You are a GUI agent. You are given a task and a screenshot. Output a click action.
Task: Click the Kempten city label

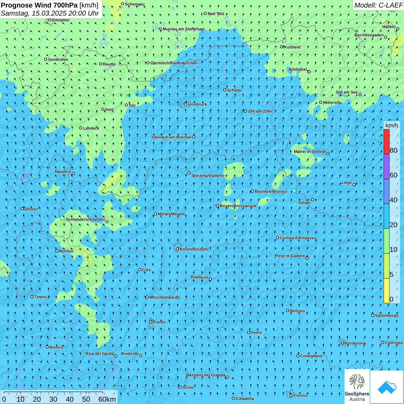61,20
